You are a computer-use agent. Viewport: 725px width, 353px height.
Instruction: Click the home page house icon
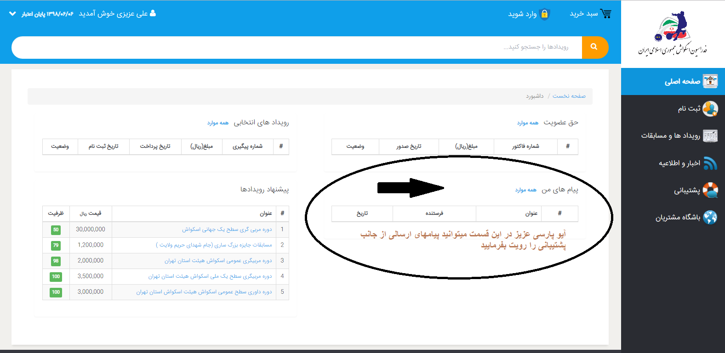pyautogui.click(x=710, y=81)
